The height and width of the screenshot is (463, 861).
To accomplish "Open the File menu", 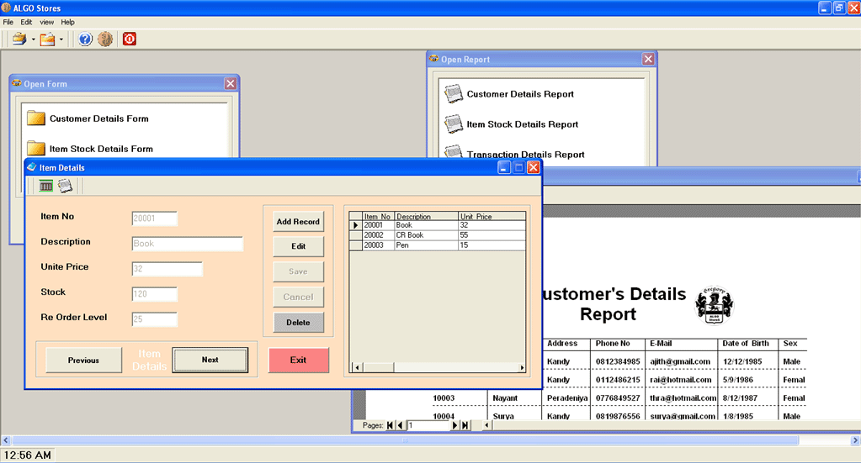I will point(8,22).
